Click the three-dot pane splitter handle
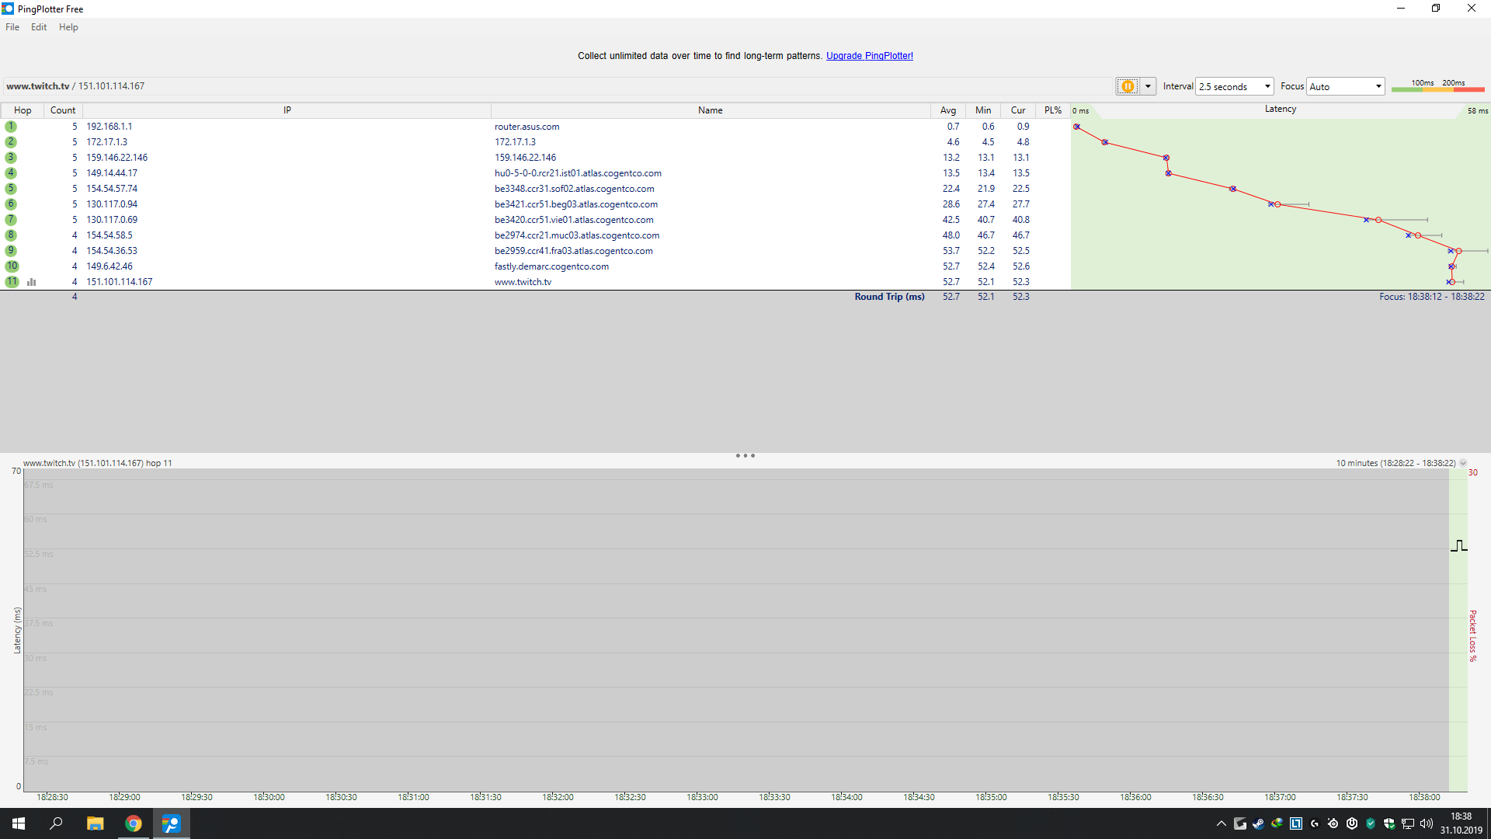Screen dimensions: 1491x839 click(x=745, y=456)
